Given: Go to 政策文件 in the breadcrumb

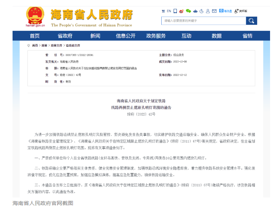Looking at the screenshot, I should [x=56, y=45].
